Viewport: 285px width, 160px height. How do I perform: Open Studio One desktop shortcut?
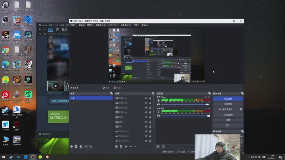(x=28, y=21)
